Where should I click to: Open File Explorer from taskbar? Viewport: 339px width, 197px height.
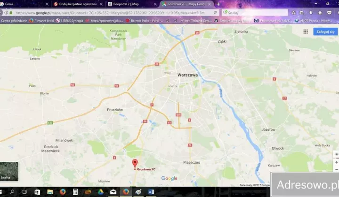50,192
